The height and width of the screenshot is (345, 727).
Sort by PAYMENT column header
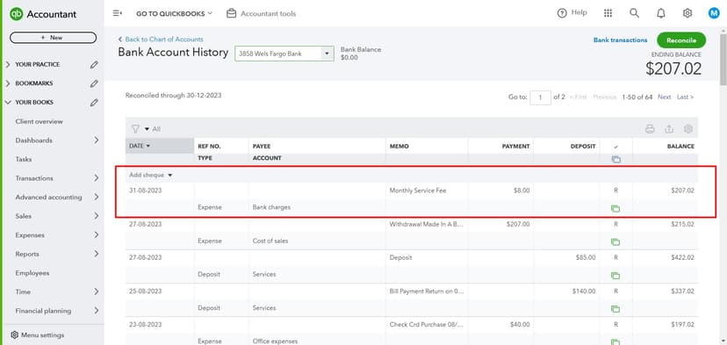pyautogui.click(x=515, y=146)
